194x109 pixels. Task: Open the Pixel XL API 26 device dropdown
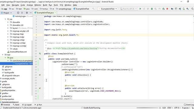[x=129, y=9]
